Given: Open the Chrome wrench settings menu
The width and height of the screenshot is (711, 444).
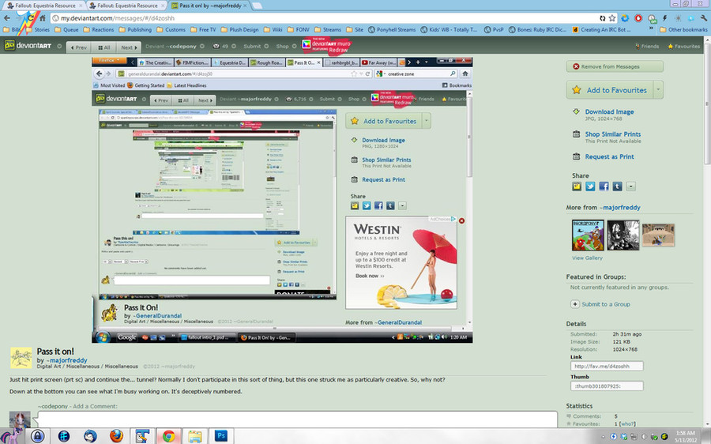Looking at the screenshot, I should click(x=704, y=18).
